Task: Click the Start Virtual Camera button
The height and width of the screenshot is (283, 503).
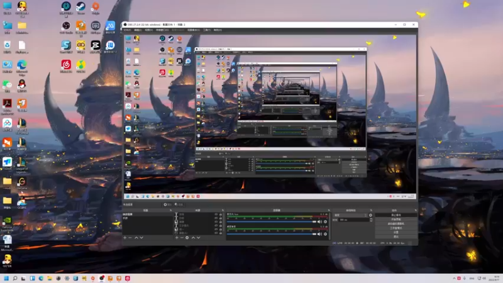Action: 396,224
